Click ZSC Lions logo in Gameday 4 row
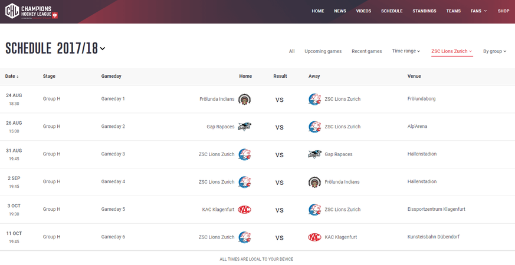The image size is (515, 265). point(244,182)
